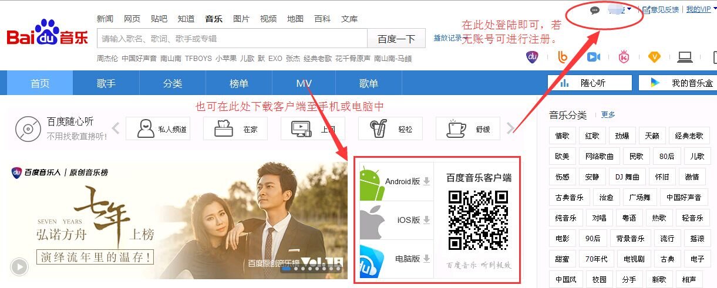Select the 中国风 category tag
Image resolution: width=717 pixels, height=288 pixels.
click(566, 279)
